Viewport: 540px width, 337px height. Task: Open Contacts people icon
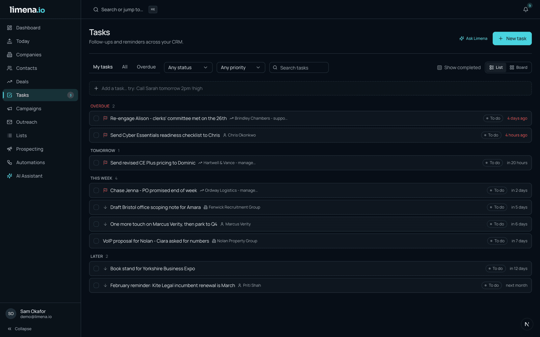pyautogui.click(x=9, y=68)
